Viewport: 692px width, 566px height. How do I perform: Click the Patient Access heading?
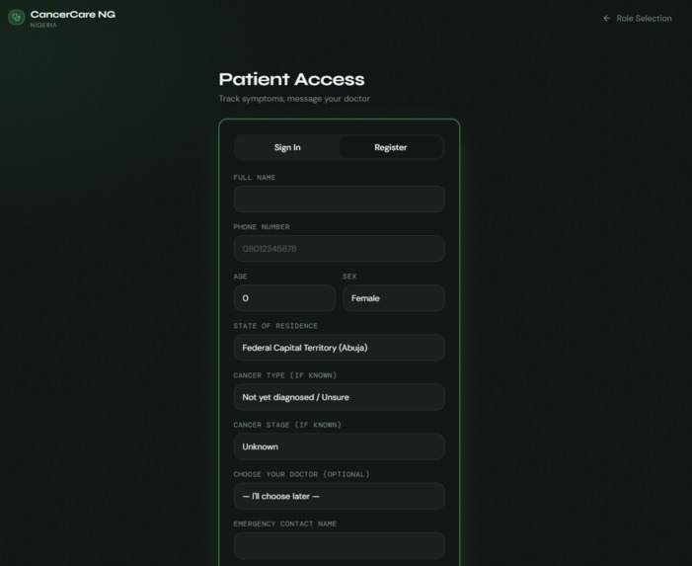[292, 79]
